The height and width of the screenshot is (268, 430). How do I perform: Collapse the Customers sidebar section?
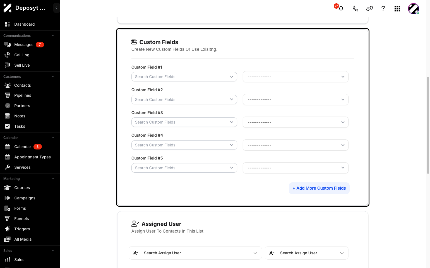coord(53,77)
